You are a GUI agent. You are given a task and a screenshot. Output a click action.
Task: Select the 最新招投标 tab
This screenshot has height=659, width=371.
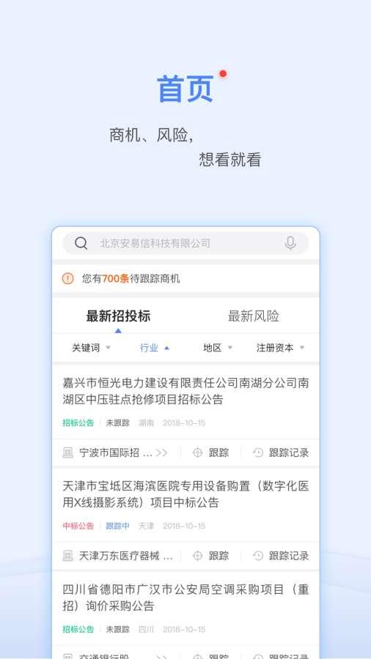click(118, 316)
